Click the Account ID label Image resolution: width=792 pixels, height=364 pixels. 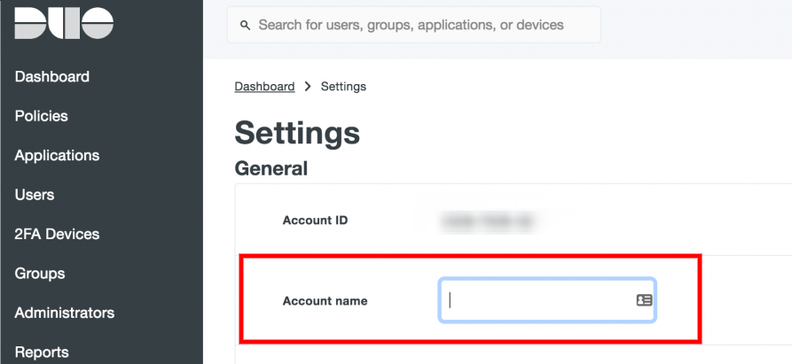click(x=315, y=221)
